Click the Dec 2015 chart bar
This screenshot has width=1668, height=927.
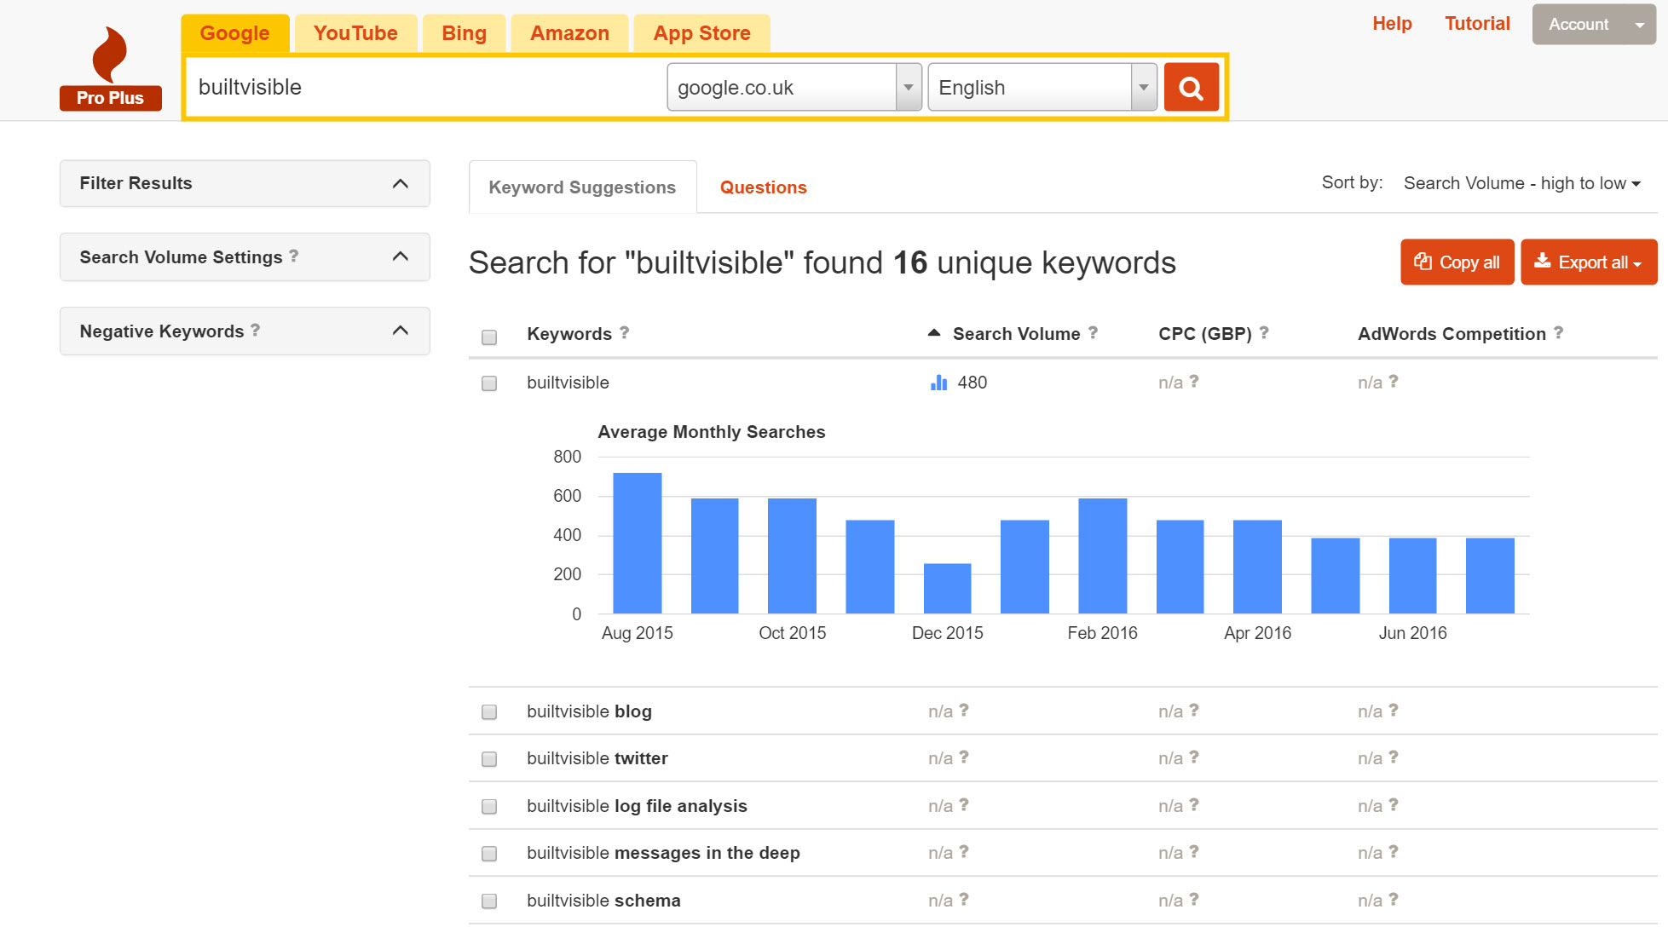tap(947, 589)
